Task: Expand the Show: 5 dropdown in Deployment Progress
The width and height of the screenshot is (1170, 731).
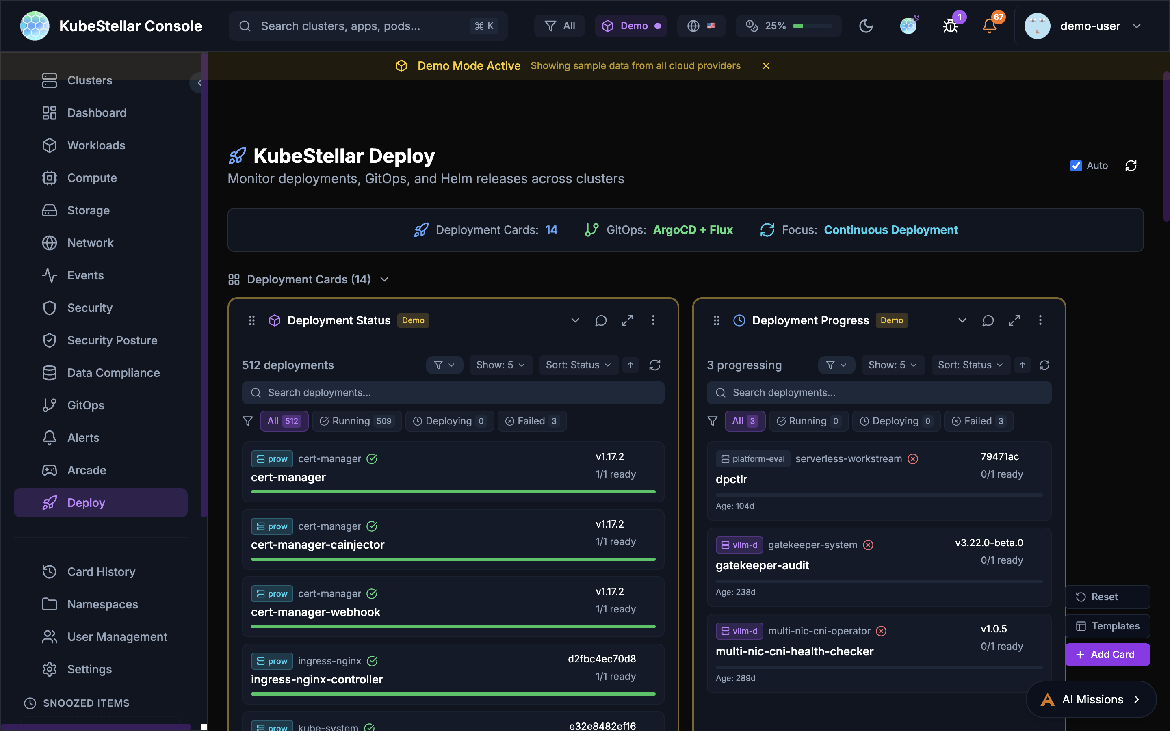Action: (x=892, y=365)
